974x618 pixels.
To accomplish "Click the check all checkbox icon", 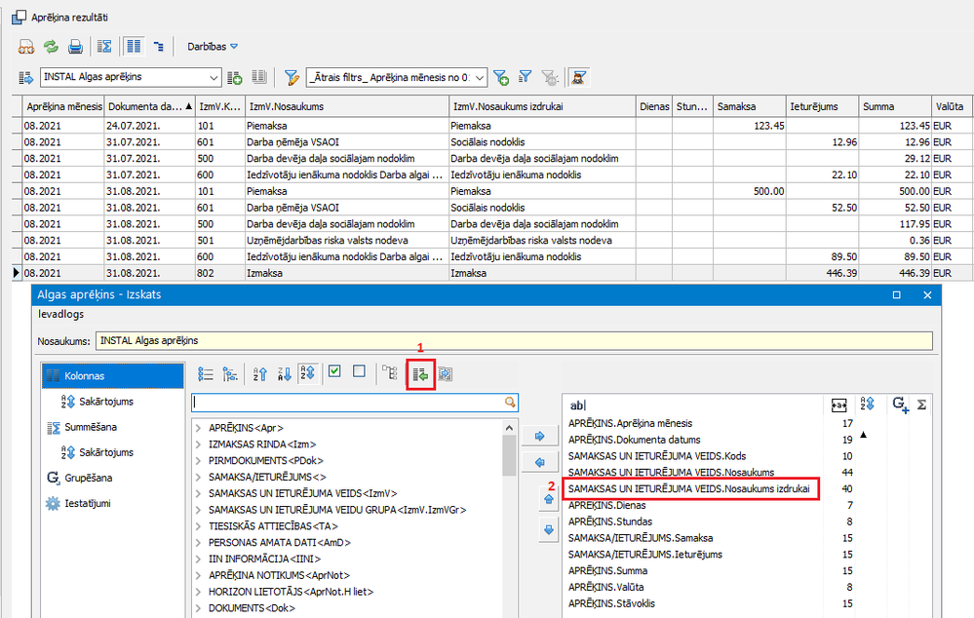I will [334, 371].
